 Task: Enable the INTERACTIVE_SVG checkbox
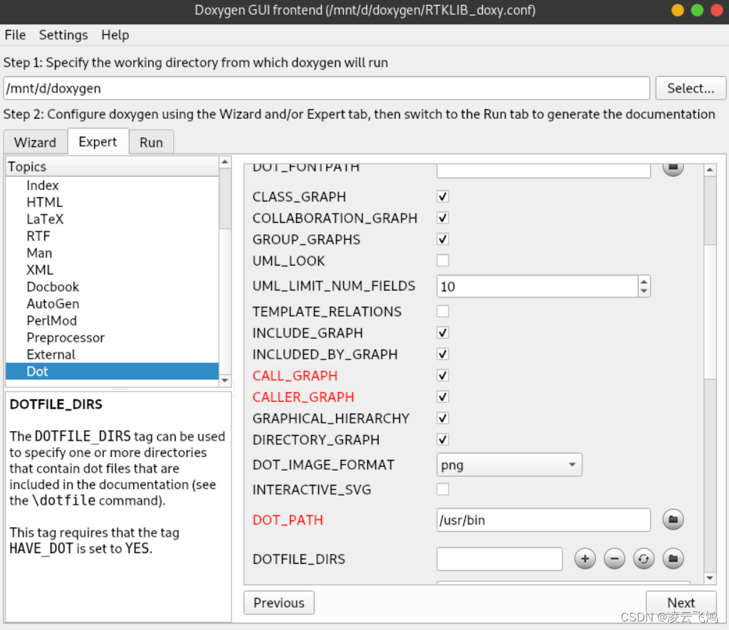(x=443, y=489)
